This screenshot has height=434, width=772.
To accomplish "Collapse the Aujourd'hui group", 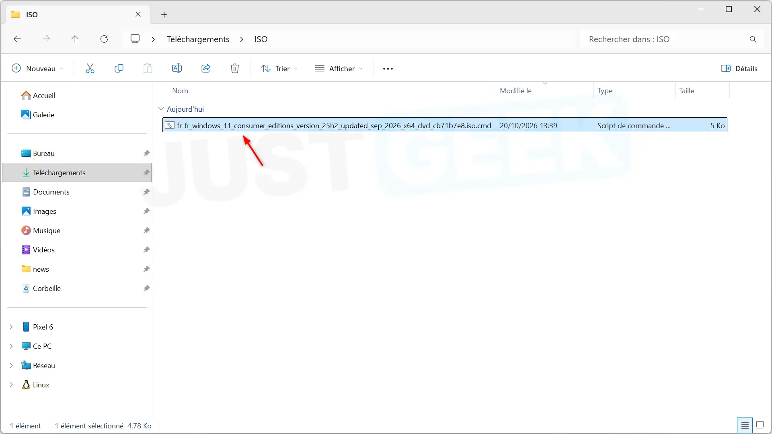I will tap(161, 109).
